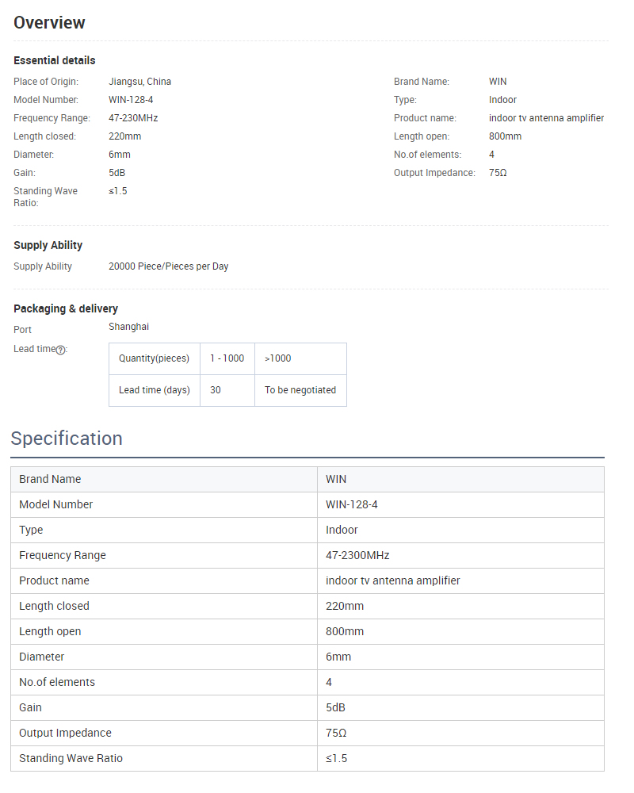Click the Overview section heading

coord(49,22)
